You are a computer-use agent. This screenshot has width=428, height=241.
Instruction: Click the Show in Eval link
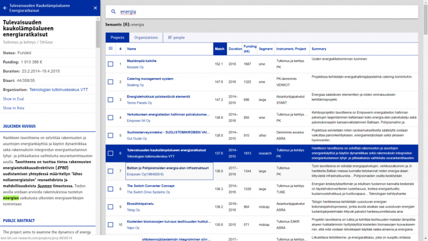[x=13, y=99]
